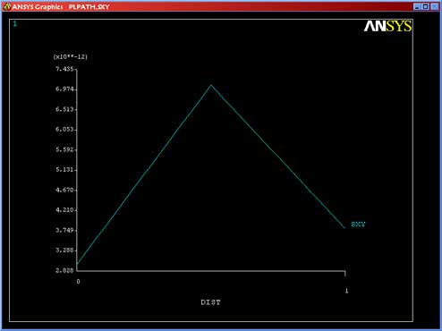Click the 6.974 y-axis tick label
The height and width of the screenshot is (331, 442).
64,89
